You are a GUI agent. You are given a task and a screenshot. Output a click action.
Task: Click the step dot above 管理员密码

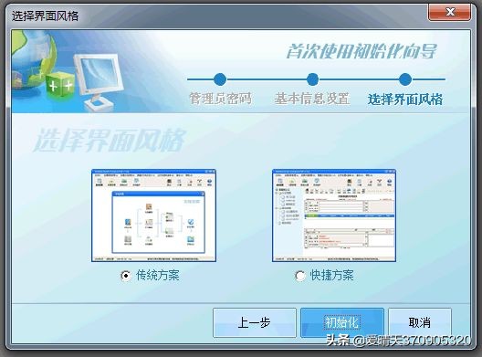pyautogui.click(x=220, y=79)
